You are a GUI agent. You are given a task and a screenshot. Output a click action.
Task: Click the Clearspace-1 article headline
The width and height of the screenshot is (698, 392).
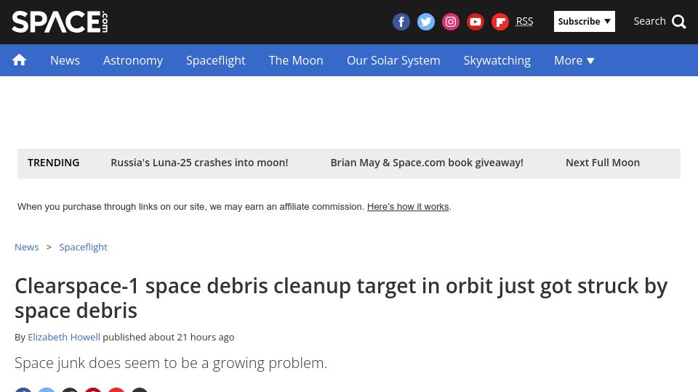tap(341, 298)
